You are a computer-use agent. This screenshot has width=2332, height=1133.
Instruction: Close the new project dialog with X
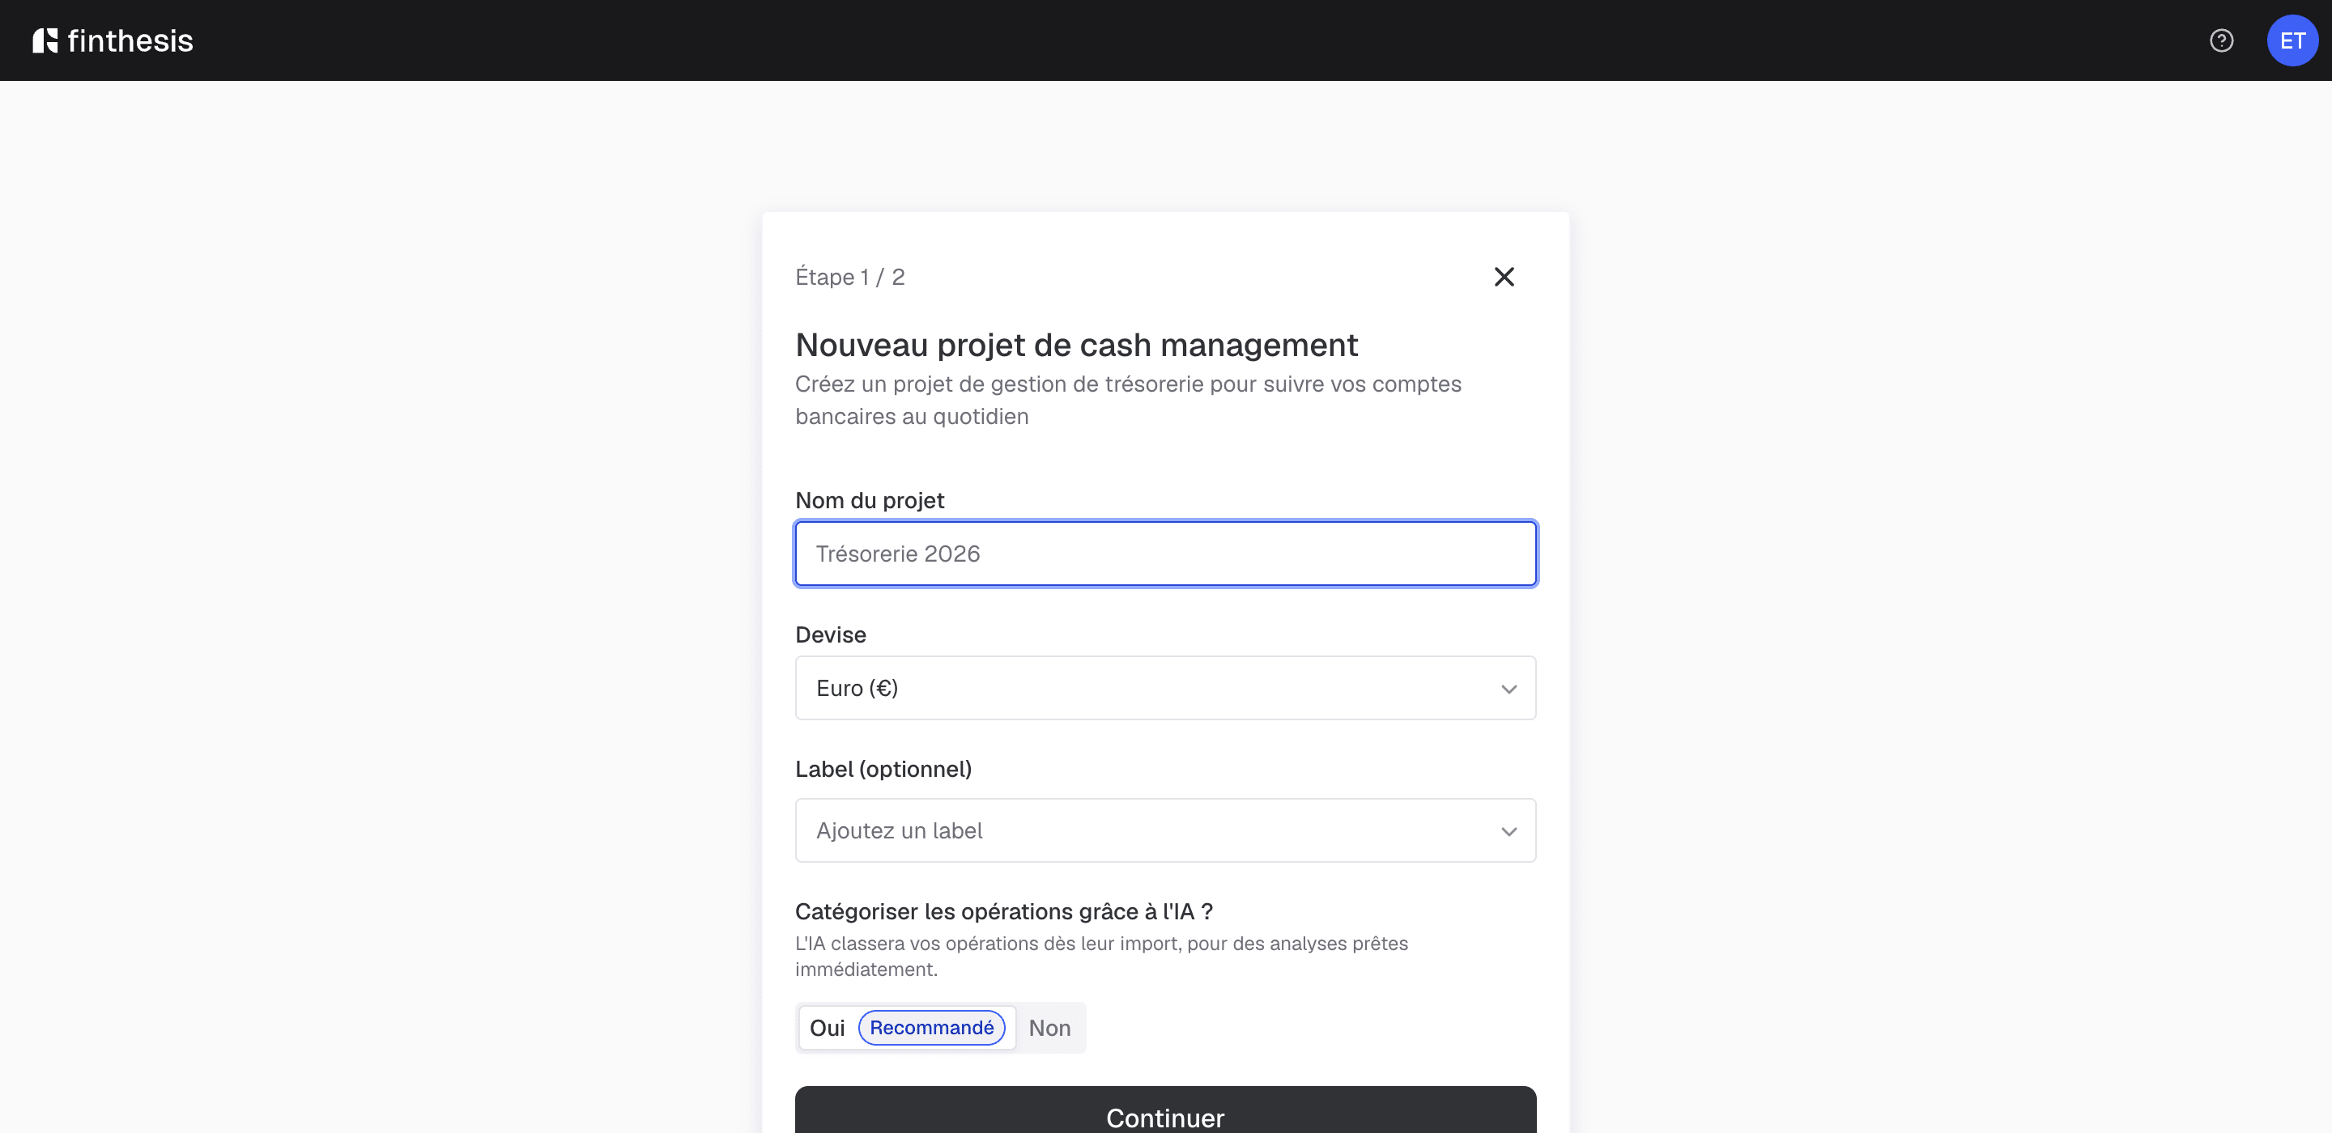1504,277
